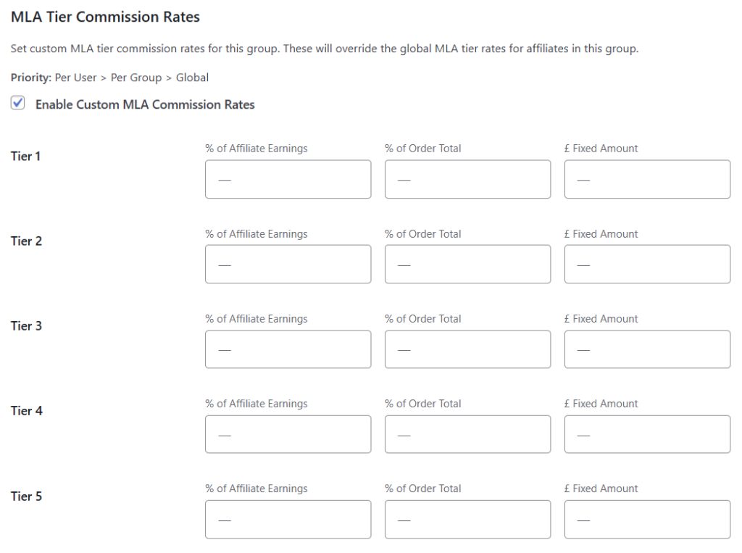
Task: Activate Tier 4 % of Order Total field
Action: [x=467, y=434]
